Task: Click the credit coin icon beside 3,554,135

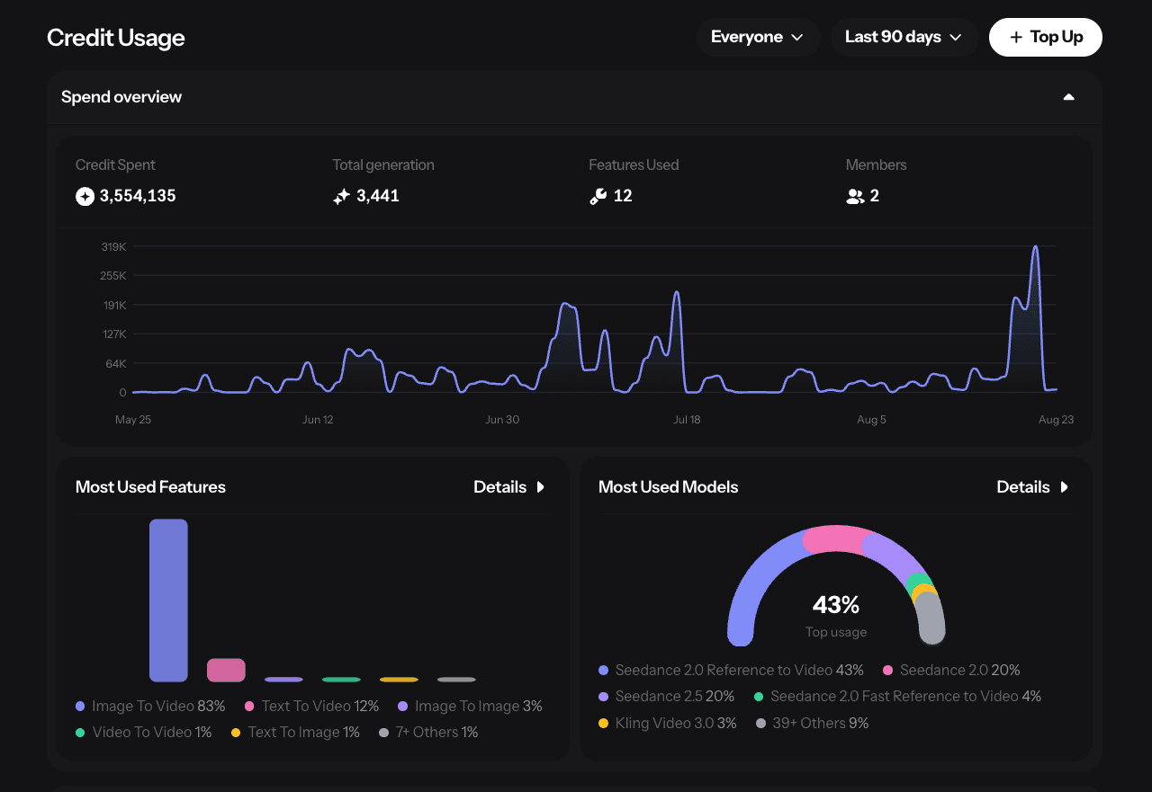Action: [85, 196]
